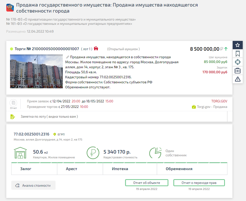Click the red house icon near lot
Viewport: 246px width, 201px height.
click(96, 48)
